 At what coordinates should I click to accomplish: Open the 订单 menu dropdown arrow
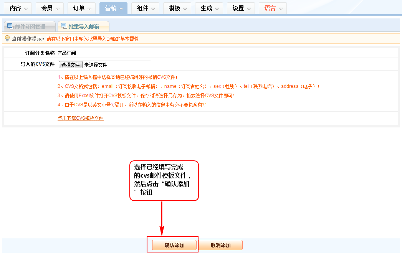coord(89,9)
